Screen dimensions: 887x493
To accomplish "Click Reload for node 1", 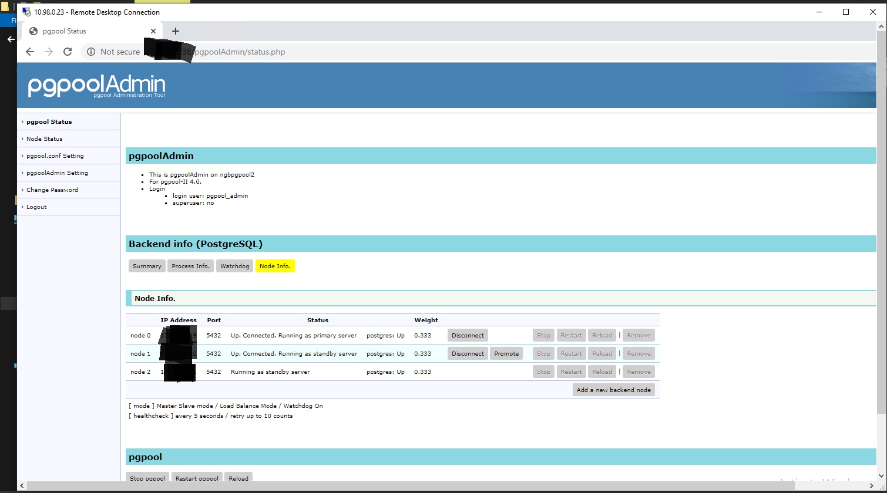I will coord(602,353).
